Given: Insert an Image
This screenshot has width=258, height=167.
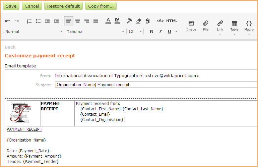Looking at the screenshot, I should [191, 26].
